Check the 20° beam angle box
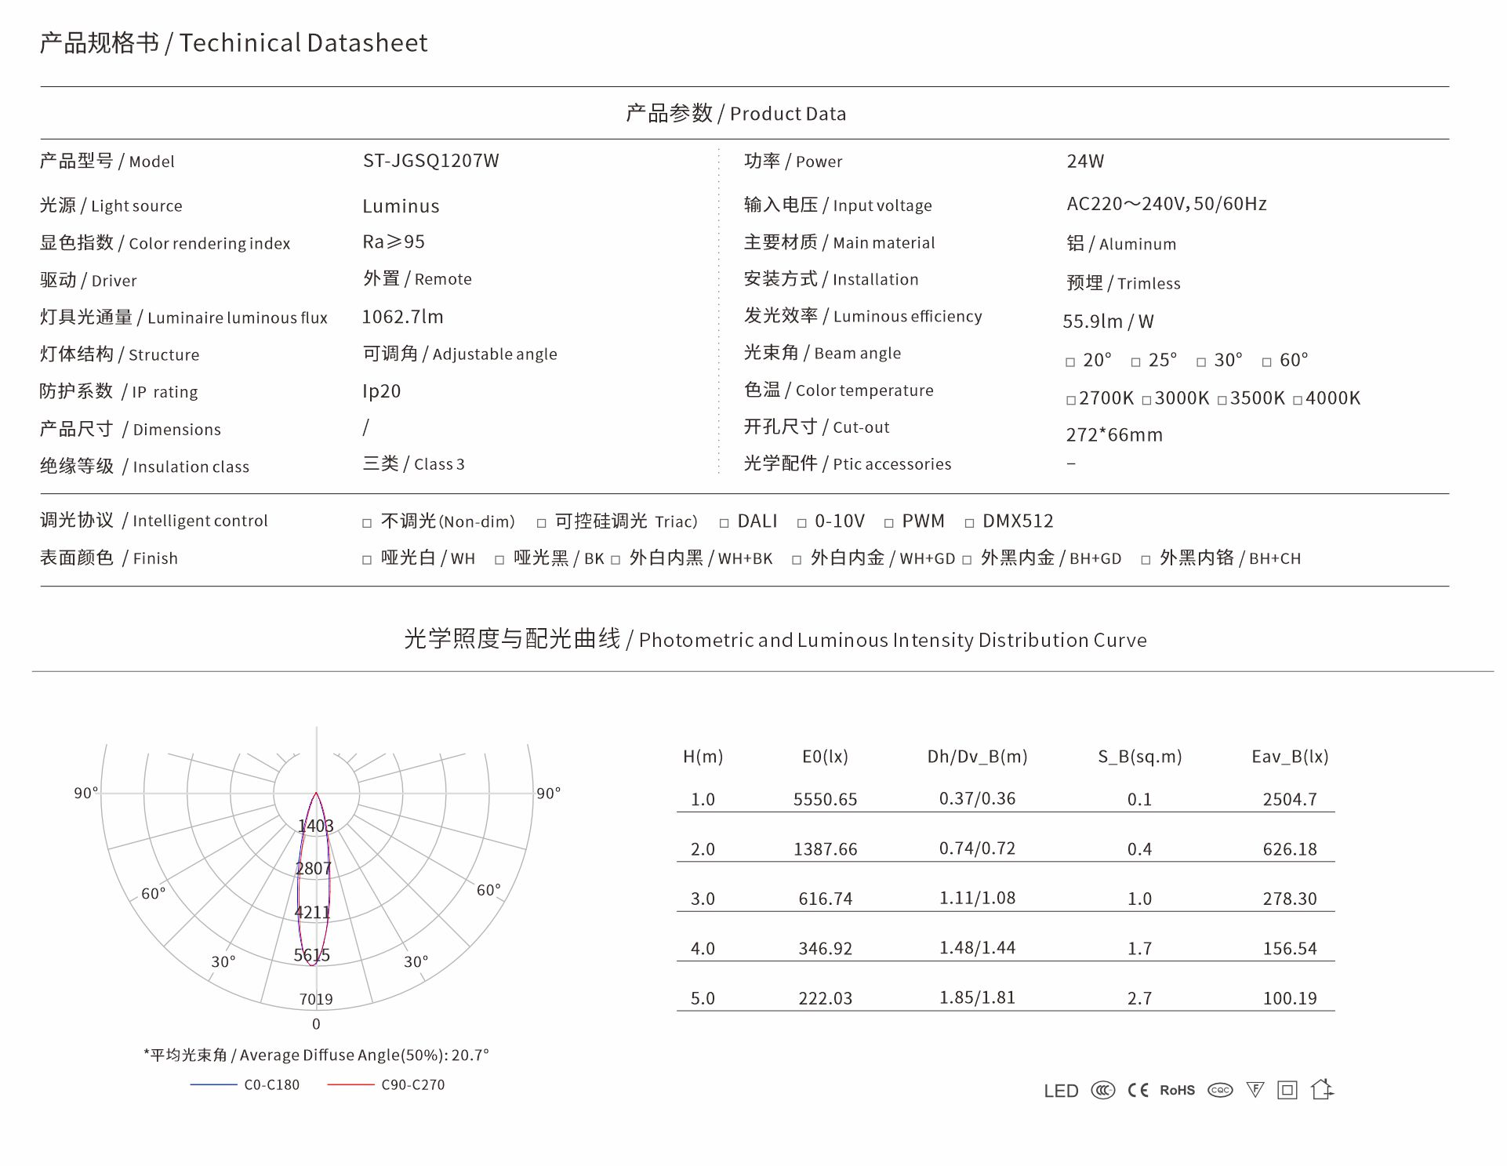1507x1166 pixels. [x=1070, y=362]
